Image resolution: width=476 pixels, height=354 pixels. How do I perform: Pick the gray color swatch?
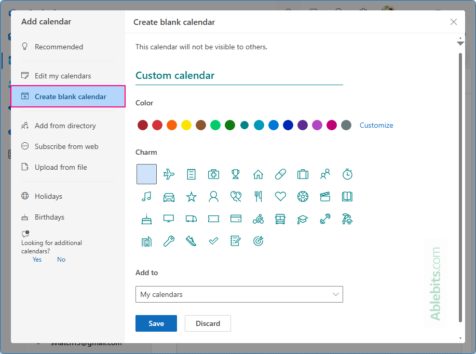(x=346, y=125)
